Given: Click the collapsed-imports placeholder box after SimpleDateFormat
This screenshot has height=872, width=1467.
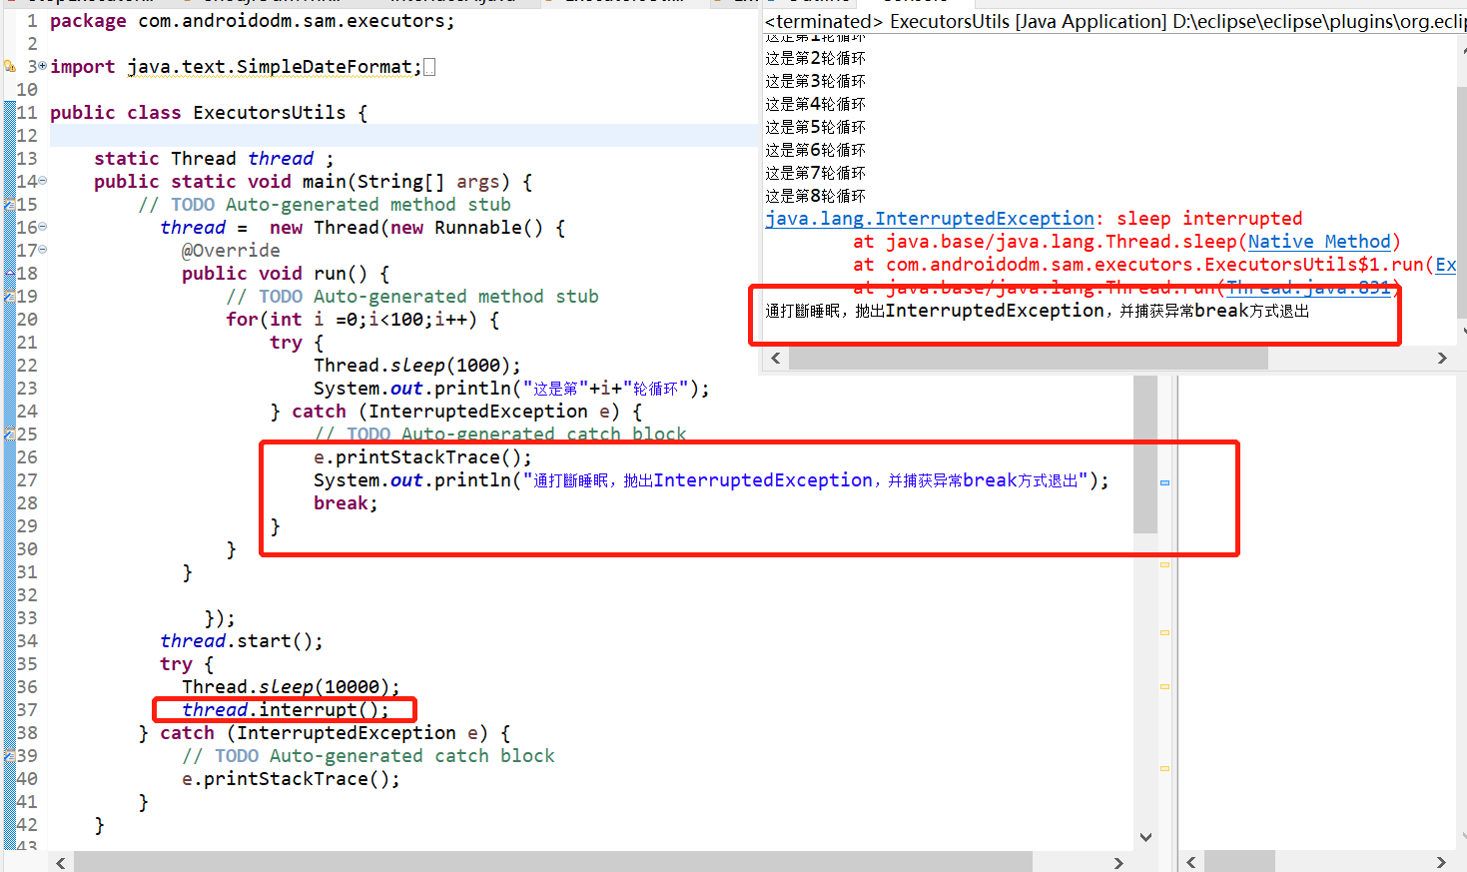Looking at the screenshot, I should pyautogui.click(x=429, y=67).
